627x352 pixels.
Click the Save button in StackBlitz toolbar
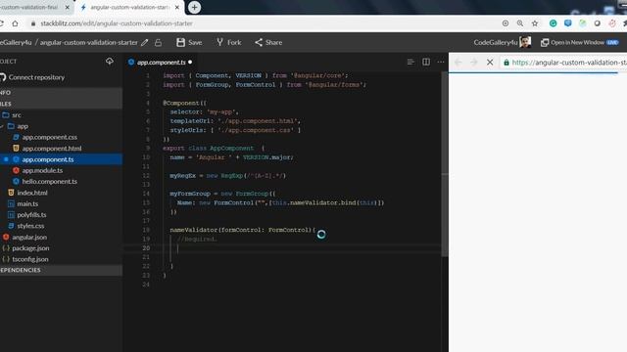[189, 42]
